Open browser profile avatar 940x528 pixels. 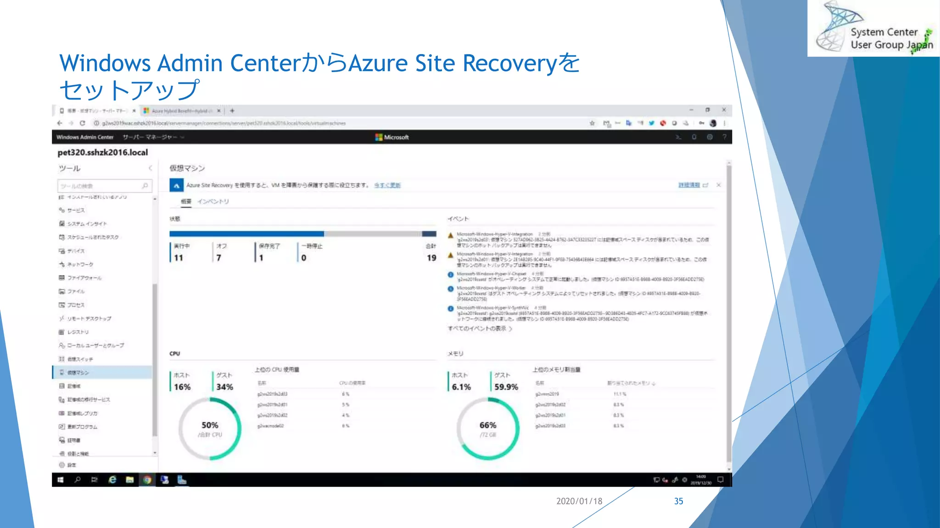tap(713, 123)
